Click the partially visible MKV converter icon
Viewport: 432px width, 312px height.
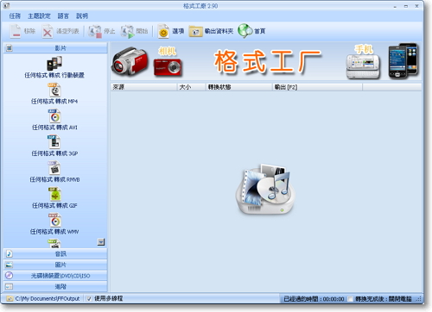click(54, 244)
